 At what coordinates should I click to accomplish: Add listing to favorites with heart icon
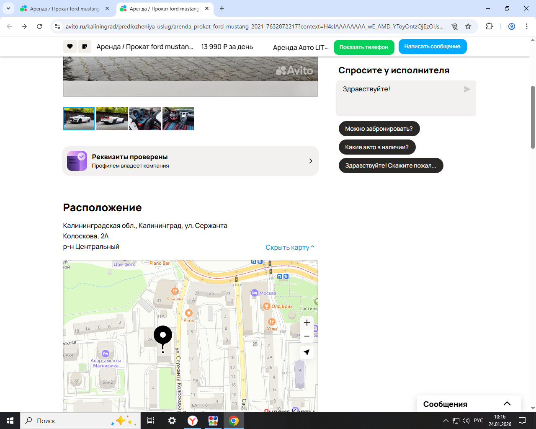(x=70, y=47)
